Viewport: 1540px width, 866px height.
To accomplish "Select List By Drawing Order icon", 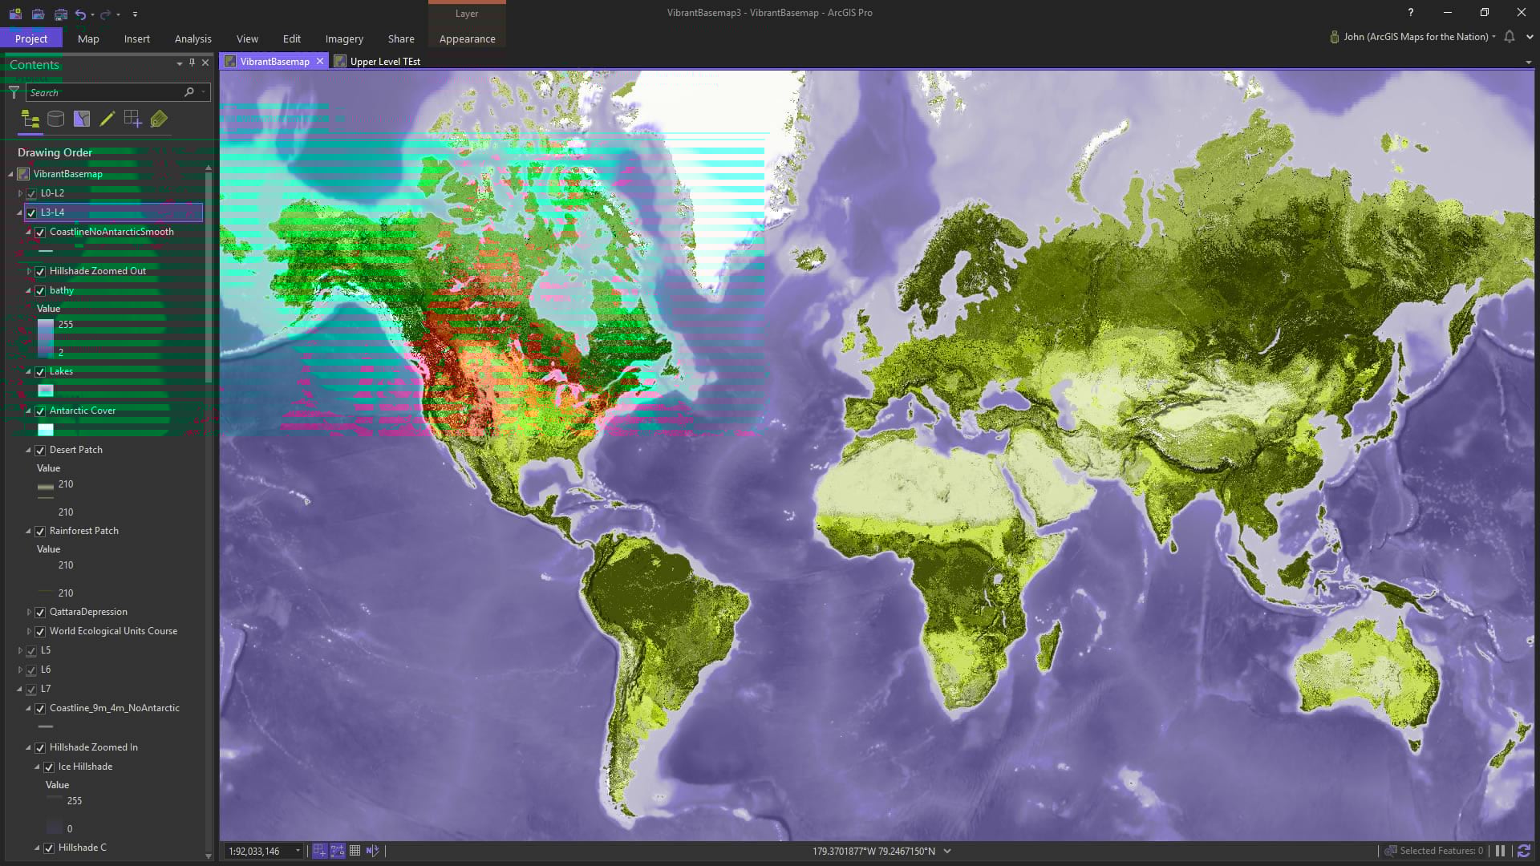I will coord(30,119).
